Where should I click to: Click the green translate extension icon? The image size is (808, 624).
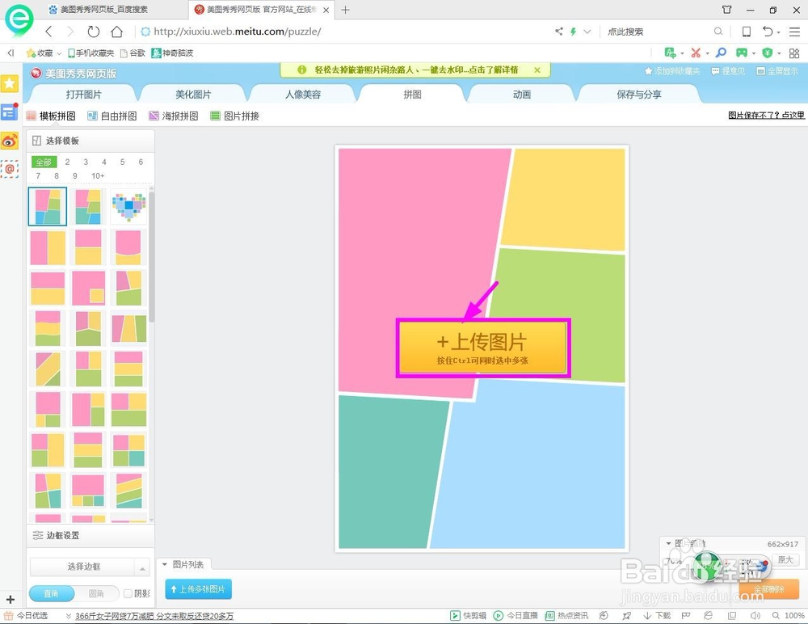point(670,53)
